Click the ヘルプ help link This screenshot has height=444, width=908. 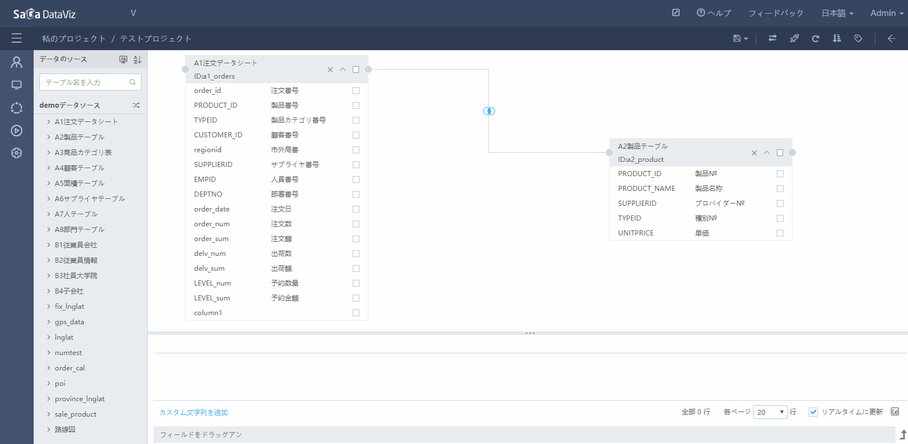coord(714,13)
